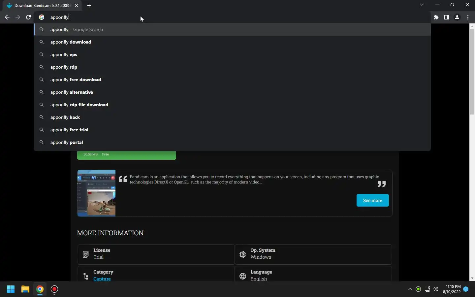The image size is (475, 297).
Task: Open the Windows Start menu
Action: [11, 289]
